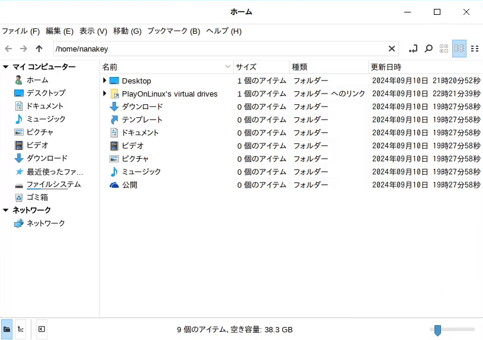The height and width of the screenshot is (340, 483).
Task: Sort by サイズ column header
Action: click(x=262, y=67)
